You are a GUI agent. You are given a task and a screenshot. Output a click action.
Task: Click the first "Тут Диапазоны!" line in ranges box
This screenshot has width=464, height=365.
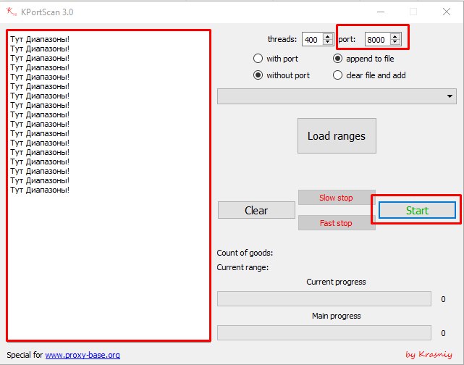click(40, 39)
